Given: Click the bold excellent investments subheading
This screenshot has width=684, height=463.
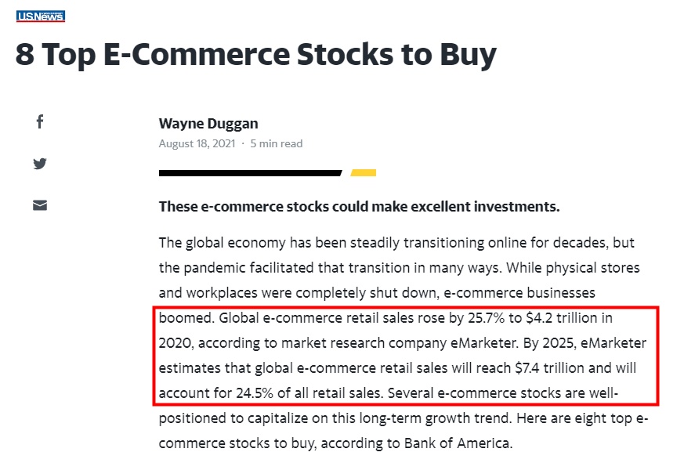Looking at the screenshot, I should [x=359, y=206].
